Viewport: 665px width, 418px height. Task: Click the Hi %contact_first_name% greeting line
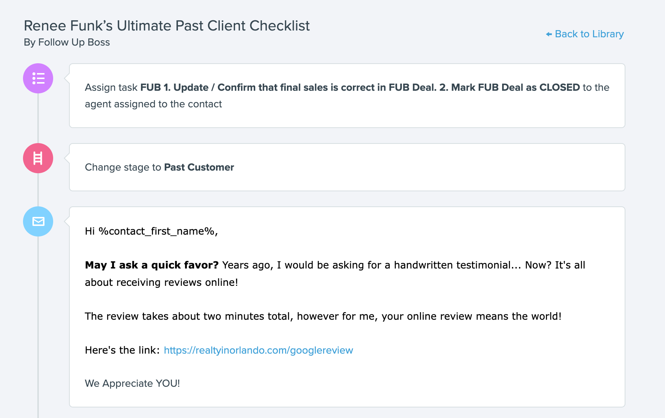click(x=151, y=231)
